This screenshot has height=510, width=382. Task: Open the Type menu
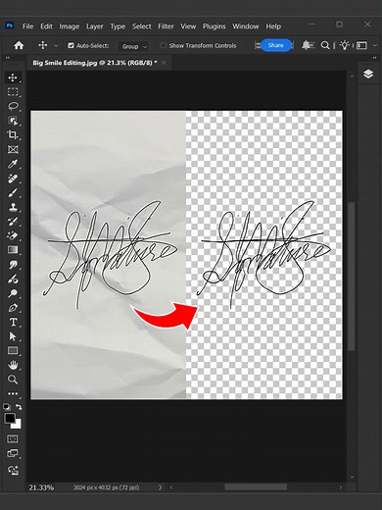(118, 26)
